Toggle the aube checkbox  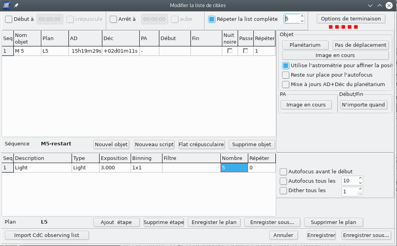175,19
